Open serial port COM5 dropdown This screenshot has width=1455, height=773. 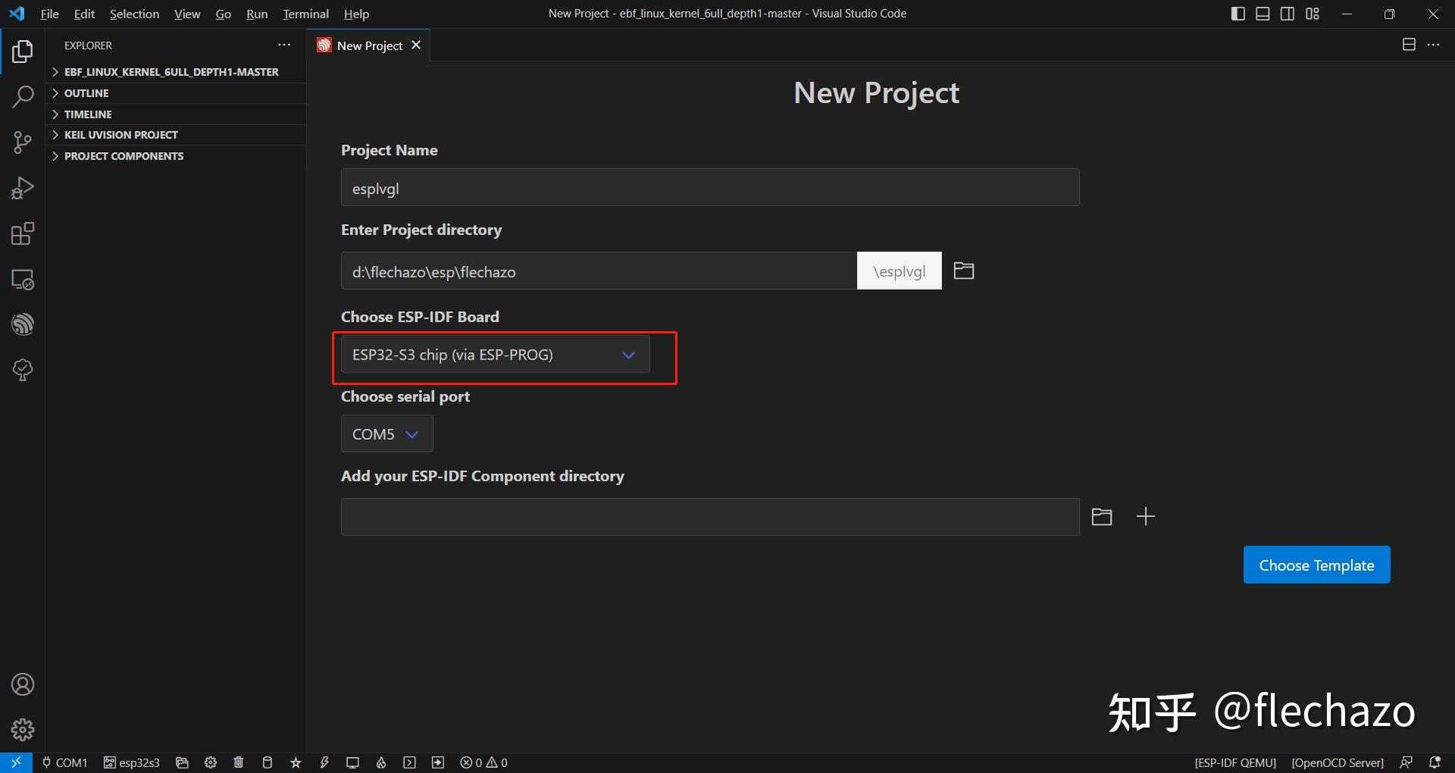tap(386, 434)
